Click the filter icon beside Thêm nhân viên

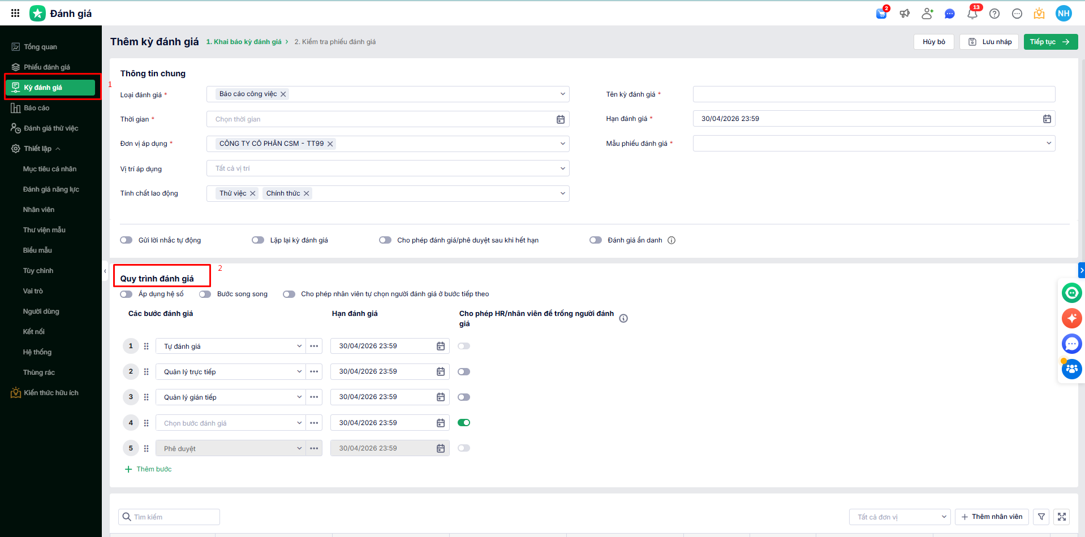pyautogui.click(x=1041, y=517)
